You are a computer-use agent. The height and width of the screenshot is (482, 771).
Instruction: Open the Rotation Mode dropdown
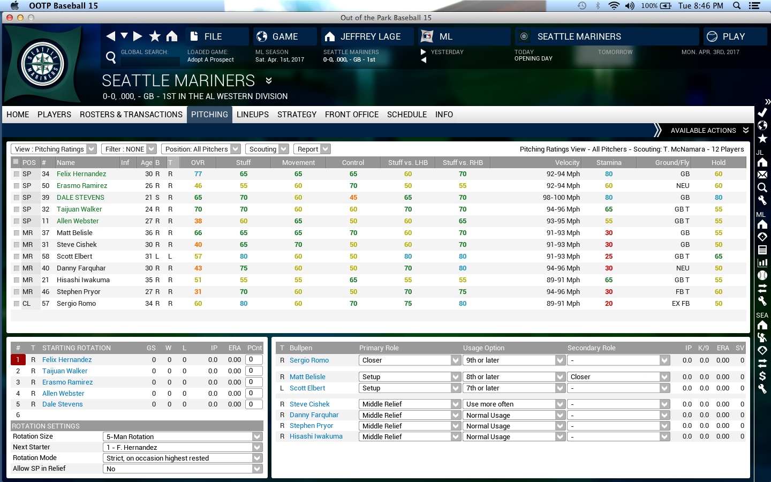click(x=183, y=458)
